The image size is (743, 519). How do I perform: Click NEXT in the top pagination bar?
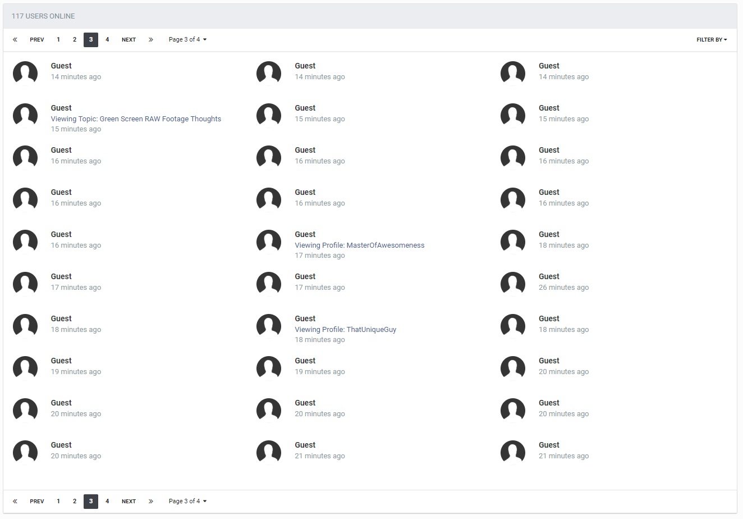coord(129,40)
